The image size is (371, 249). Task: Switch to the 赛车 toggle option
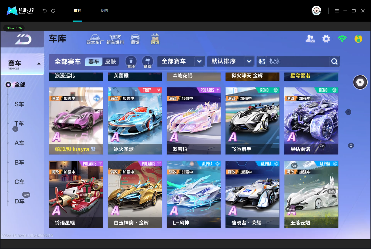(94, 62)
